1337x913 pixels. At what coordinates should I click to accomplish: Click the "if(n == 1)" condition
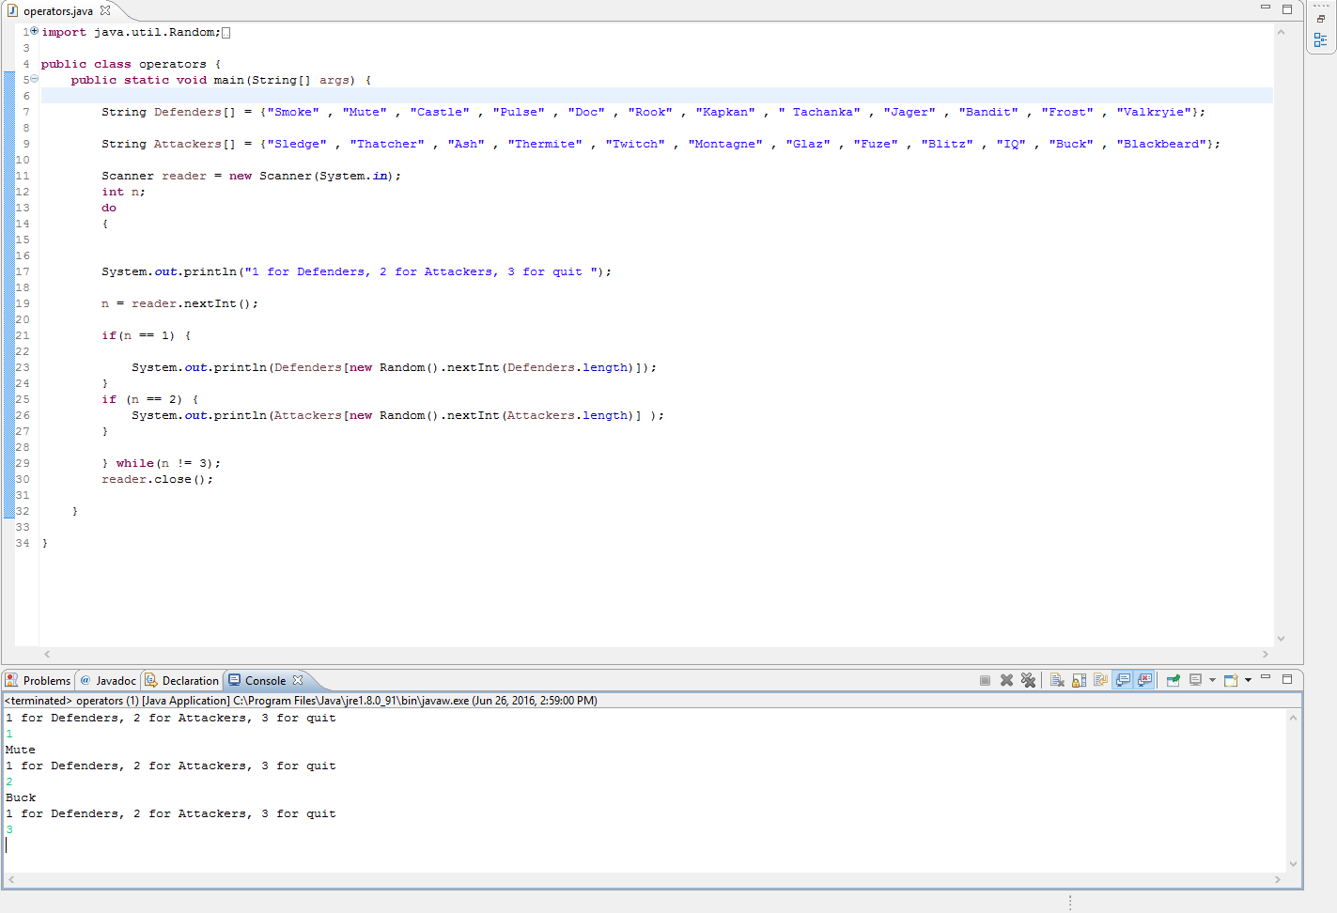138,335
